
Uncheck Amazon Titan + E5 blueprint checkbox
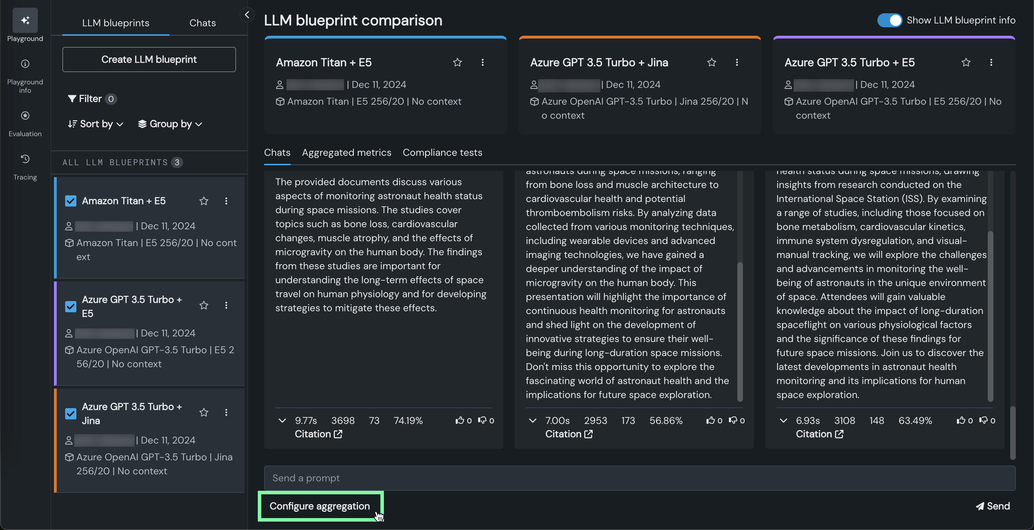pos(71,201)
